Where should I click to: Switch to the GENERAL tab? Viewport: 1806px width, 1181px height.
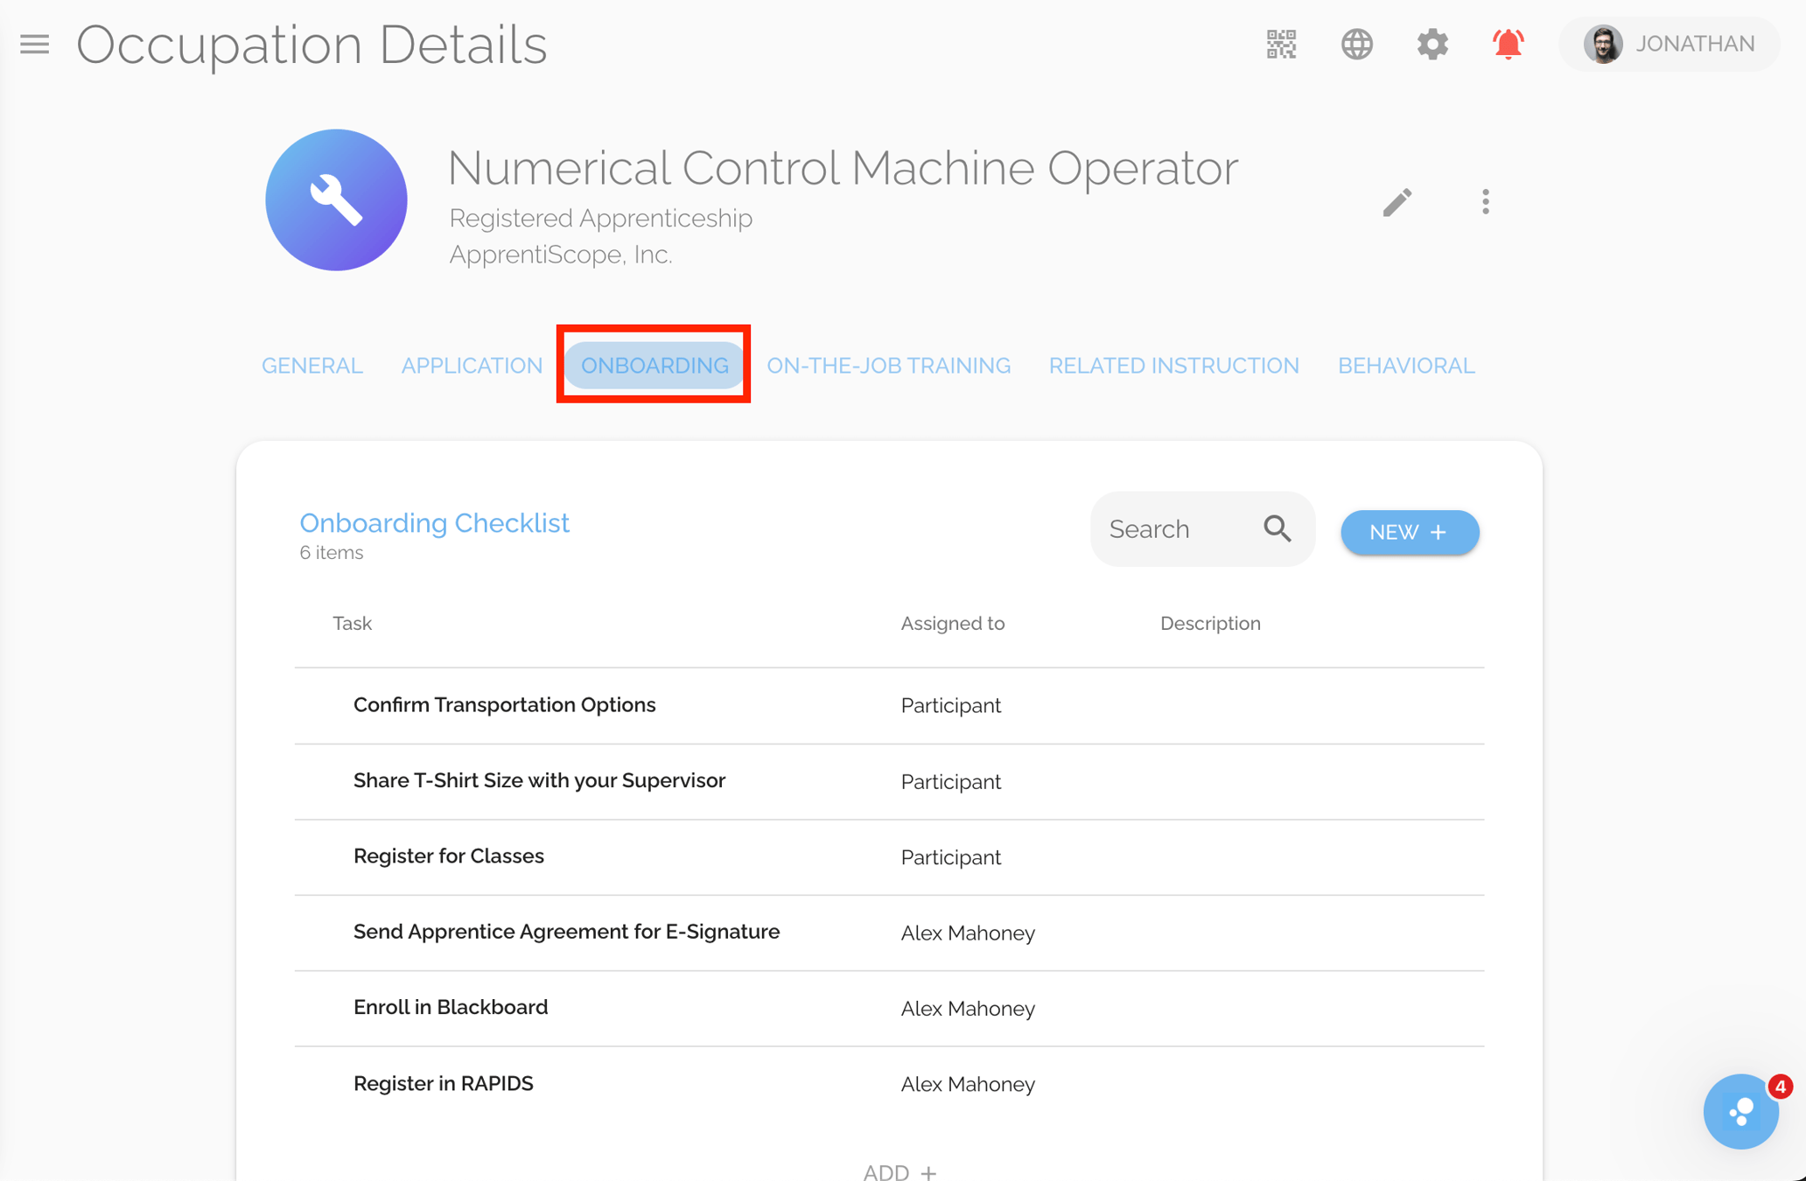311,365
